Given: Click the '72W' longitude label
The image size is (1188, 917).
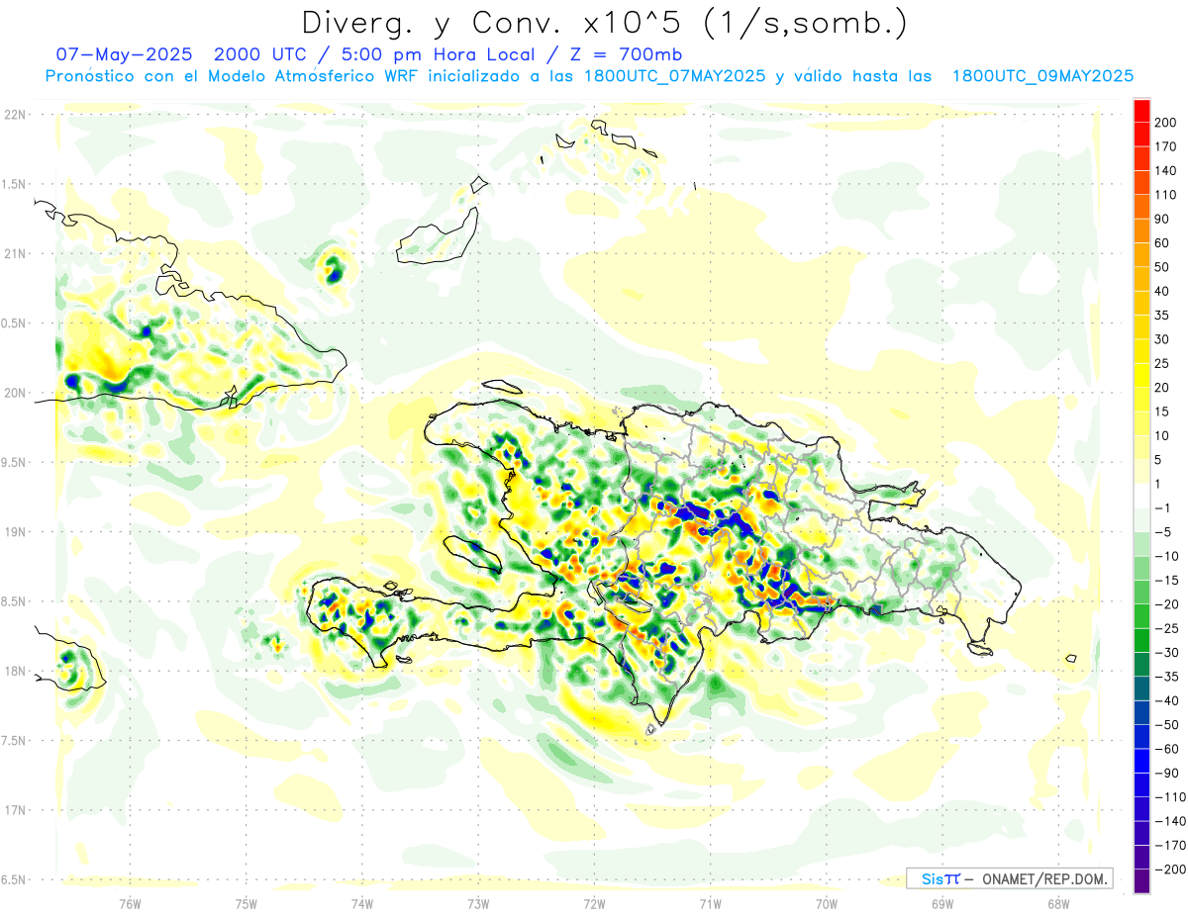Looking at the screenshot, I should click(x=594, y=903).
